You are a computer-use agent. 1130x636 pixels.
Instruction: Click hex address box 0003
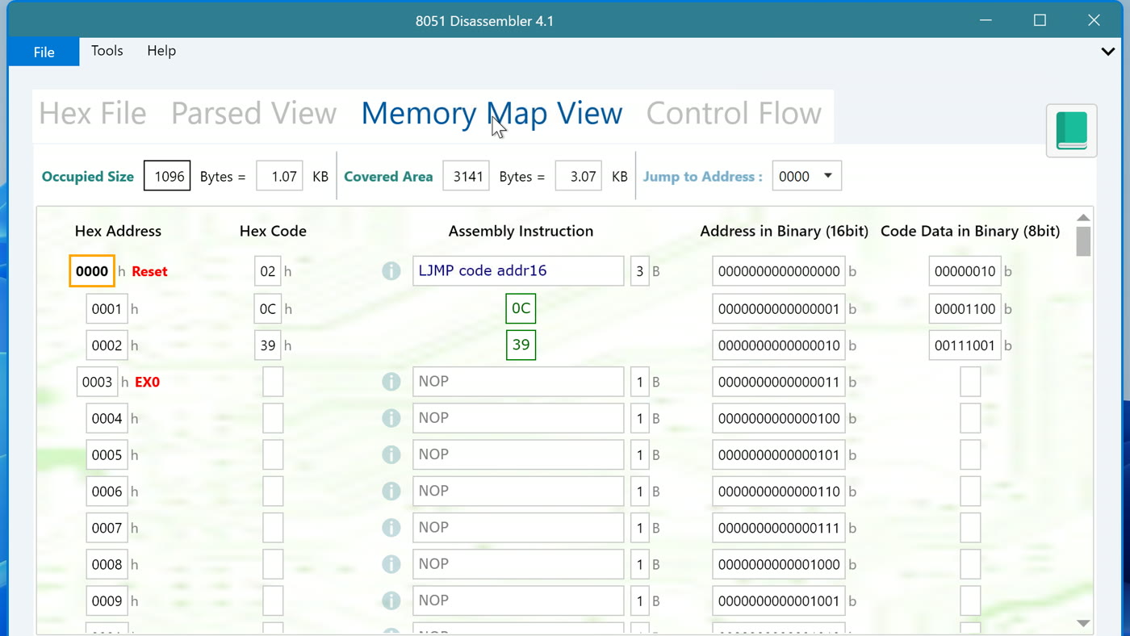[x=98, y=382]
